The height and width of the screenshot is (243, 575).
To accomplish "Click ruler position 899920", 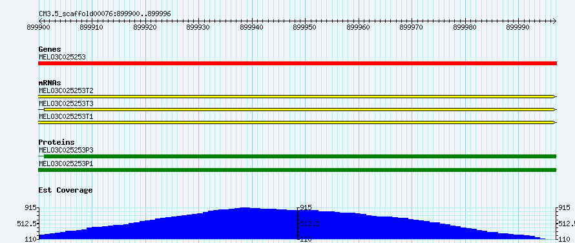I will coord(145,27).
